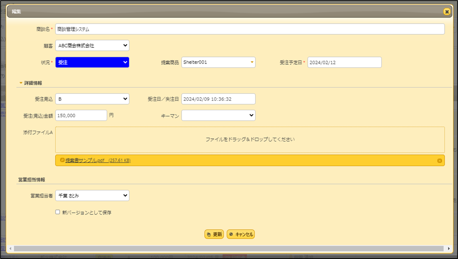Enable 新バージョンとして保存 checkbox

click(x=57, y=212)
